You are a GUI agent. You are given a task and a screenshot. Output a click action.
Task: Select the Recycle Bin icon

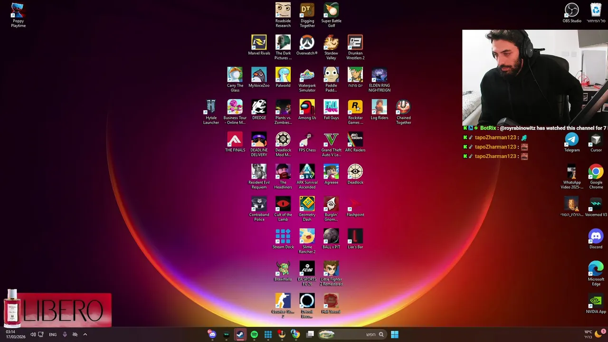596,13
